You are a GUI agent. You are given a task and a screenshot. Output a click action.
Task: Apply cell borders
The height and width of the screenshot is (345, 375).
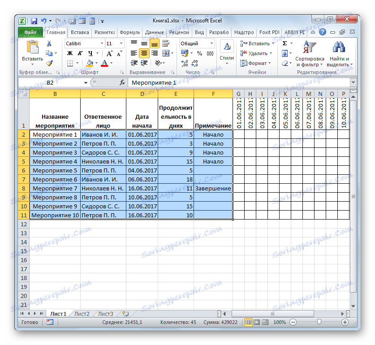pyautogui.click(x=70, y=63)
